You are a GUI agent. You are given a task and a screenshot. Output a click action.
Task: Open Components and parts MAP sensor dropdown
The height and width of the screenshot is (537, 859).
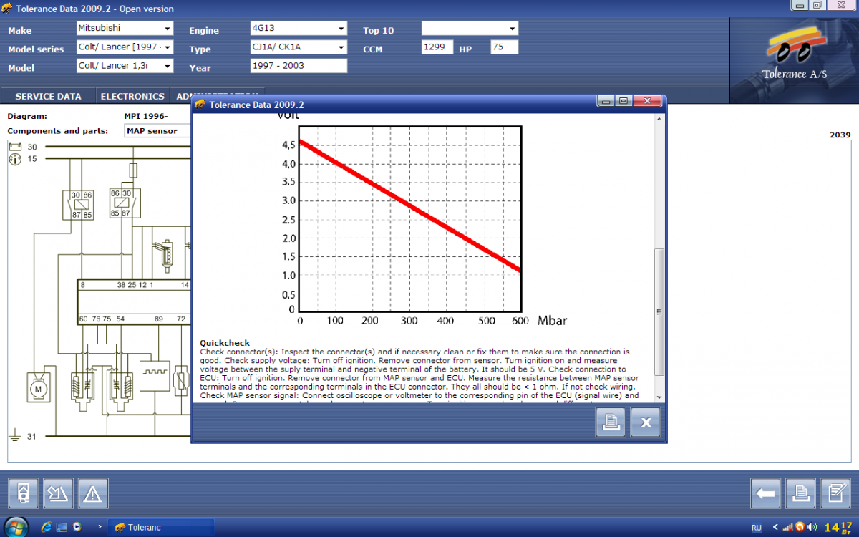click(157, 131)
